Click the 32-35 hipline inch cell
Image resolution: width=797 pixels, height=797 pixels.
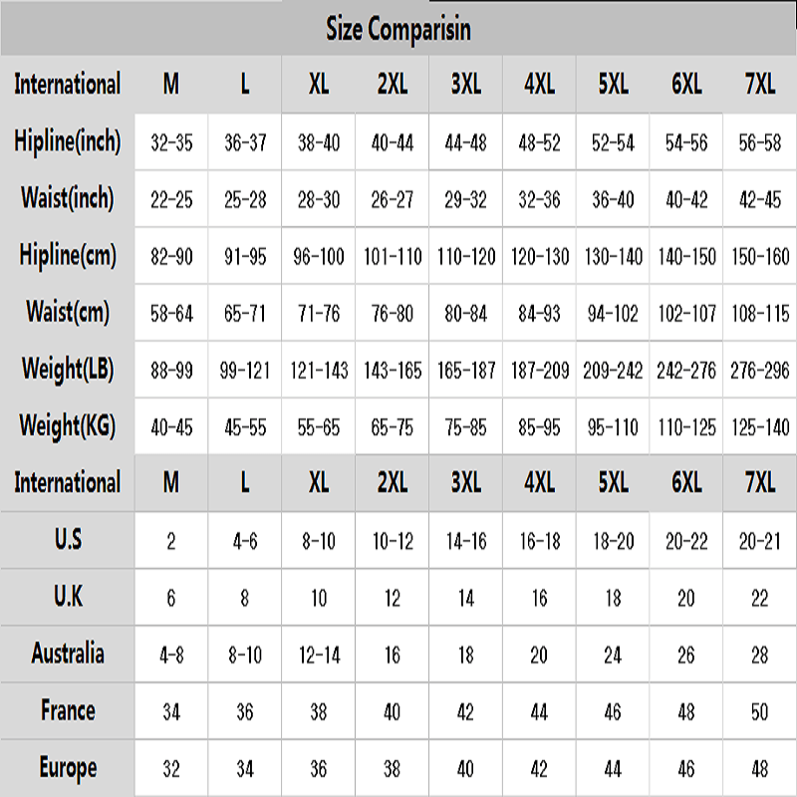171,142
